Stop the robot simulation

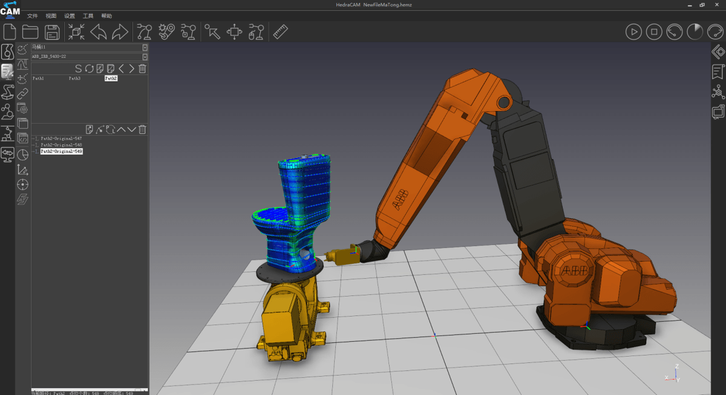(654, 31)
